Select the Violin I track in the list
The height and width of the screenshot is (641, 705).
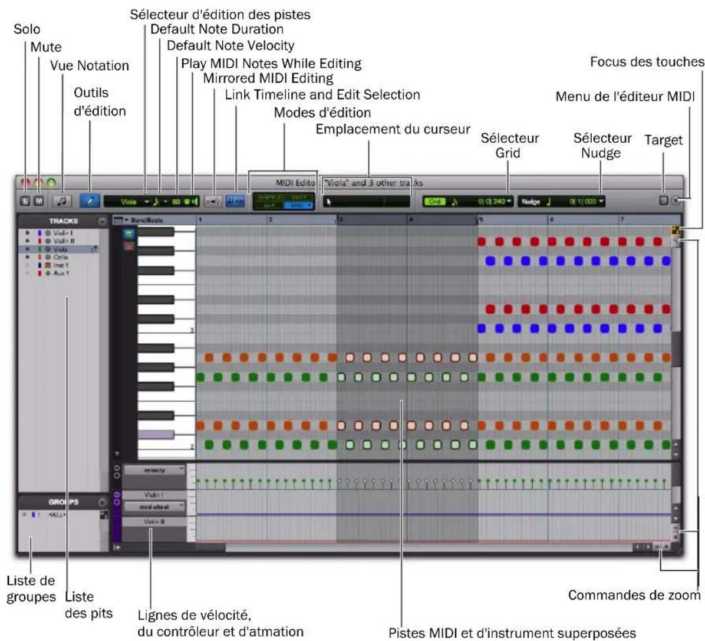(x=63, y=233)
